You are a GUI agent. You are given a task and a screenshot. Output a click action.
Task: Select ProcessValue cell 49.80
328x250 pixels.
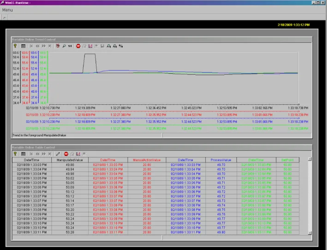coord(221,232)
